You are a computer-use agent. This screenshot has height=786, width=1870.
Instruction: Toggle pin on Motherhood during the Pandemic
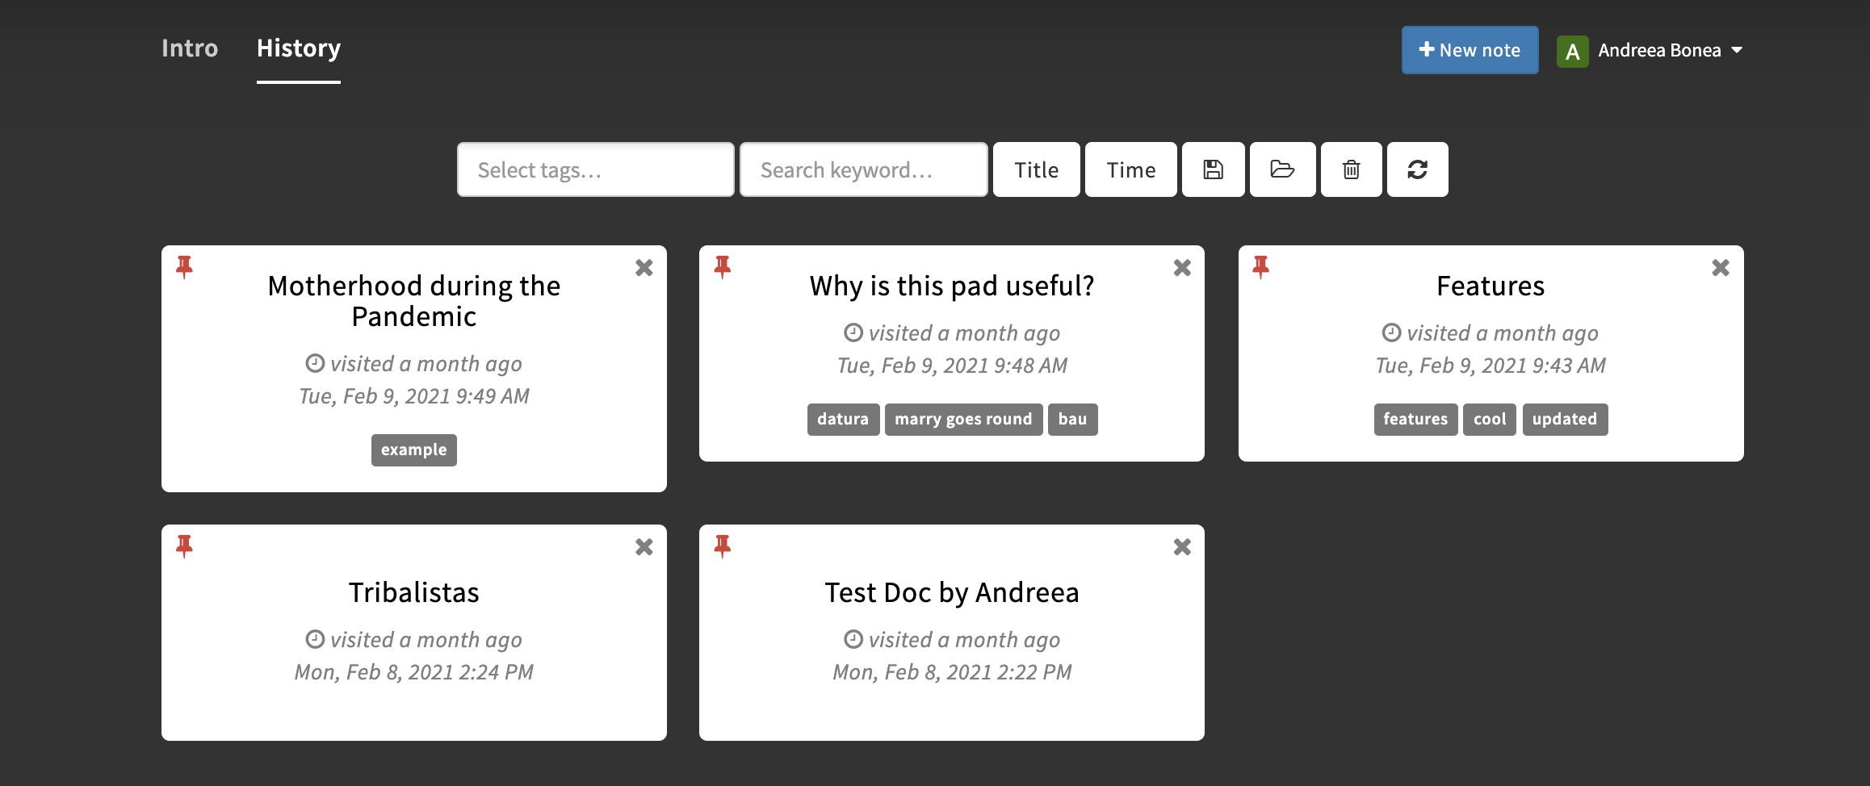[185, 267]
